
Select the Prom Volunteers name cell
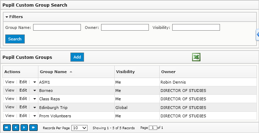coord(76,116)
